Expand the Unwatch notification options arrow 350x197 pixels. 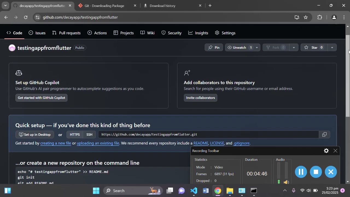coord(257,48)
